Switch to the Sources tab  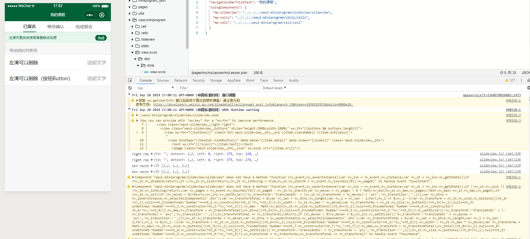[163, 80]
